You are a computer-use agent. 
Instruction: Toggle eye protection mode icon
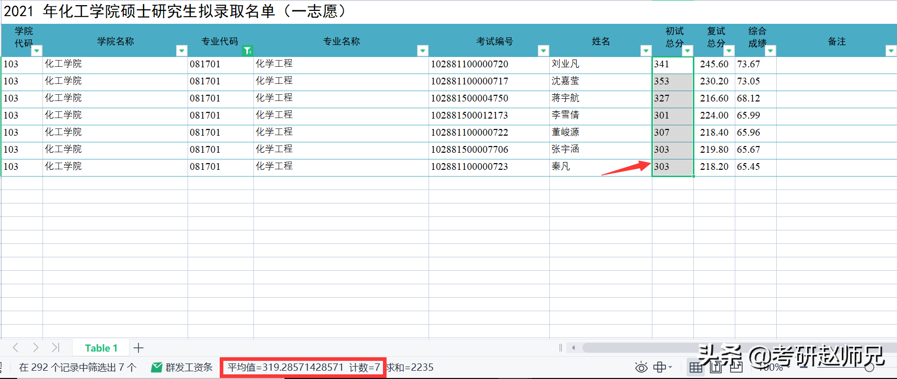click(x=641, y=368)
